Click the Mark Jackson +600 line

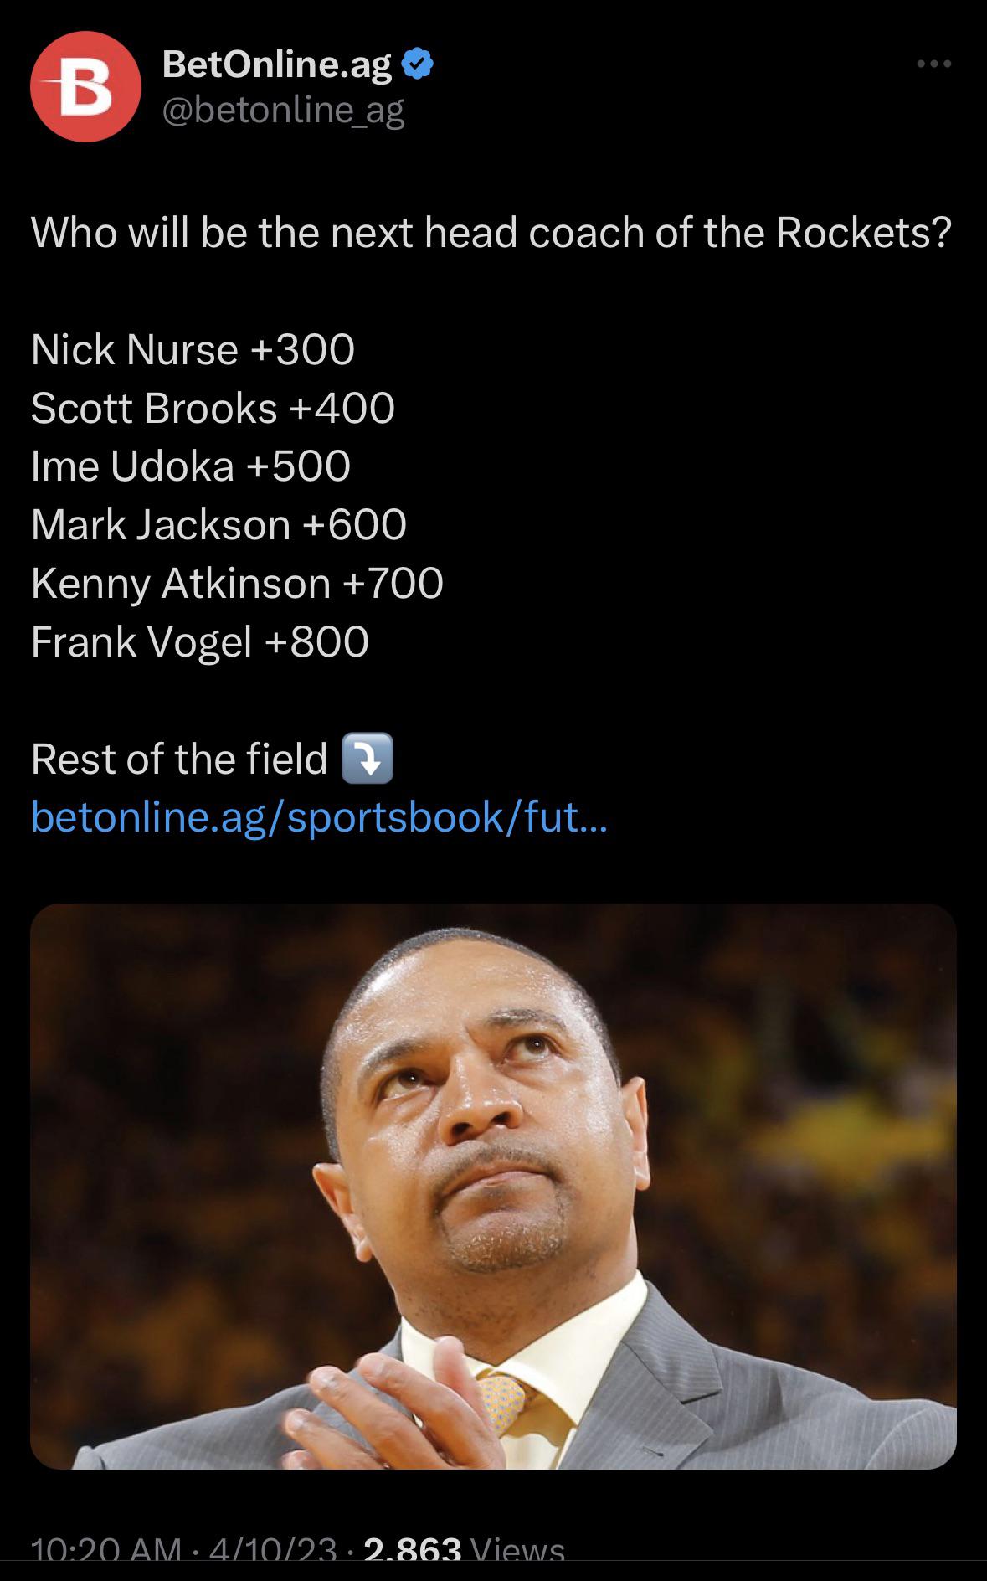pyautogui.click(x=218, y=525)
